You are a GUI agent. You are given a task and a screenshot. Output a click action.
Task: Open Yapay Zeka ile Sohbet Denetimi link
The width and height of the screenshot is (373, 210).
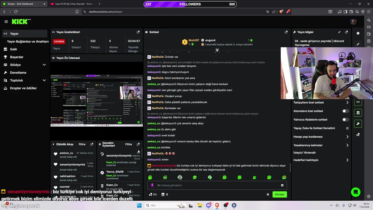(321, 128)
